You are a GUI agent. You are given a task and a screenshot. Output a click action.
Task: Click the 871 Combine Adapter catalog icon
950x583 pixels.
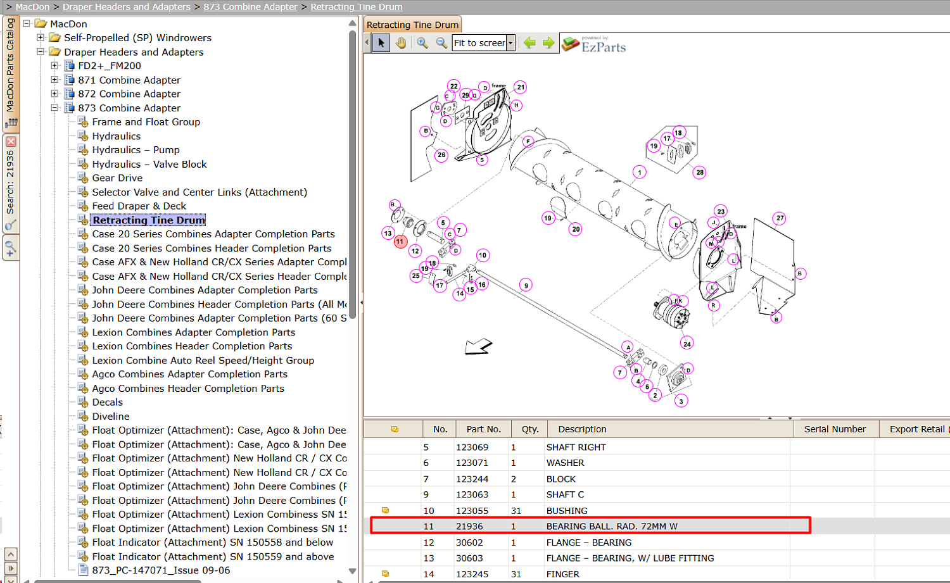point(70,80)
